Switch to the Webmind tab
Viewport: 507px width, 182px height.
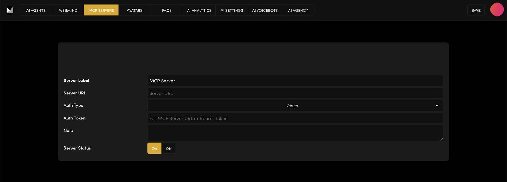[x=68, y=10]
